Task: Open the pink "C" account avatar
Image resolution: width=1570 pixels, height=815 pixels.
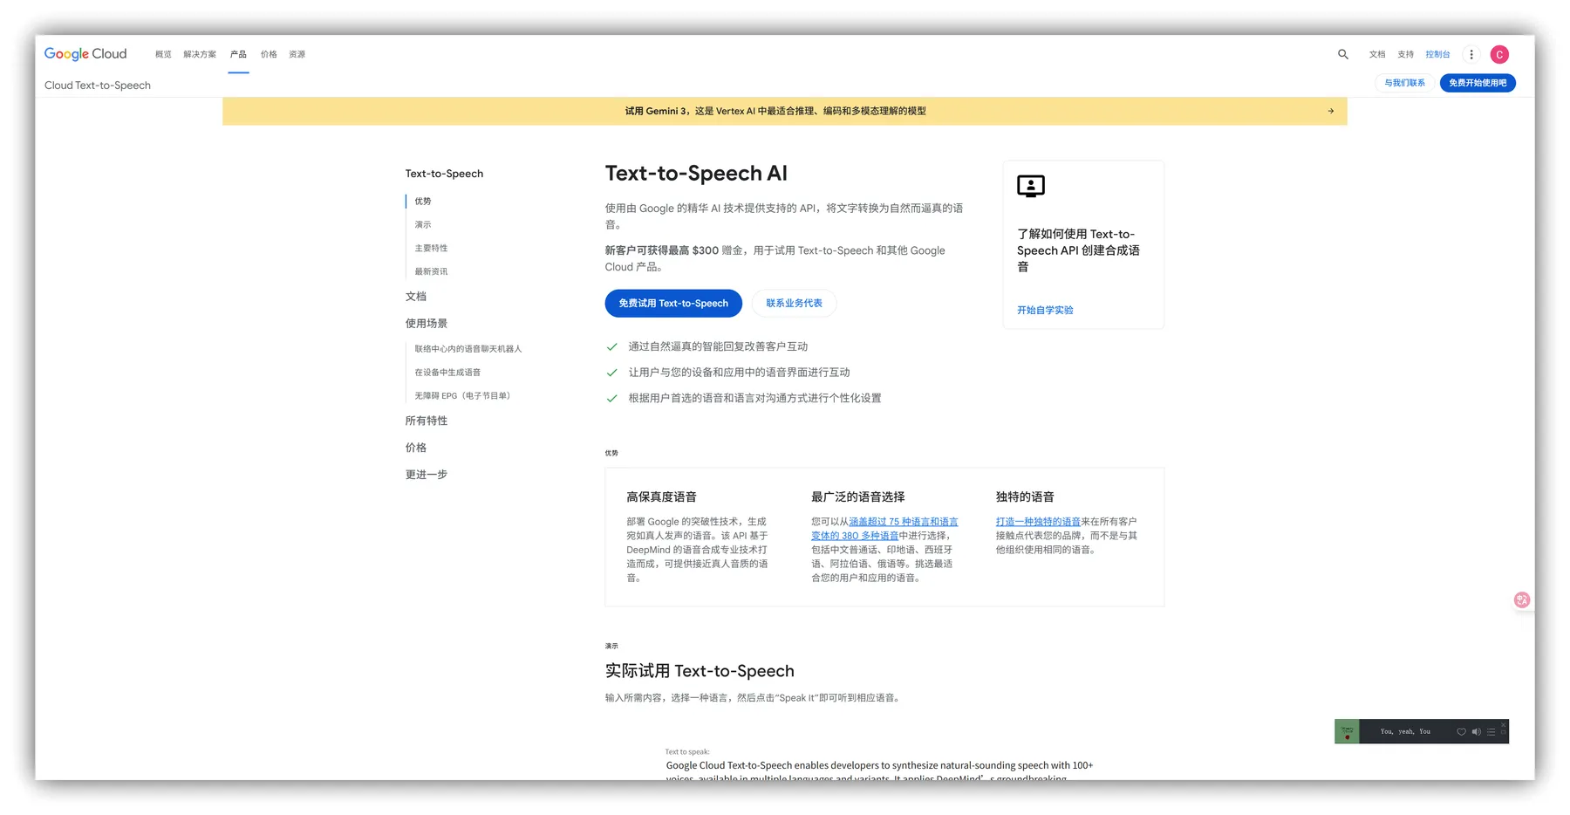Action: (x=1499, y=55)
